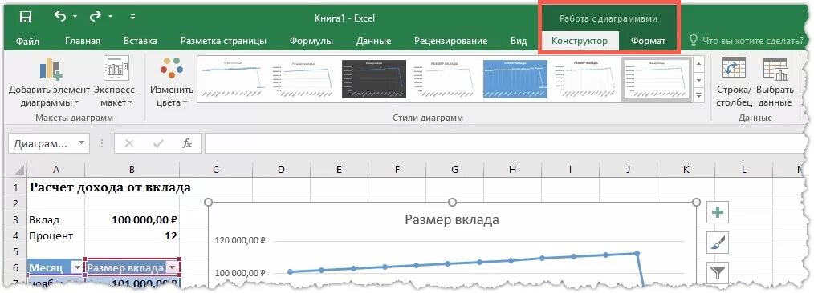
Task: Customize the Quick Access Toolbar
Action: pyautogui.click(x=133, y=17)
